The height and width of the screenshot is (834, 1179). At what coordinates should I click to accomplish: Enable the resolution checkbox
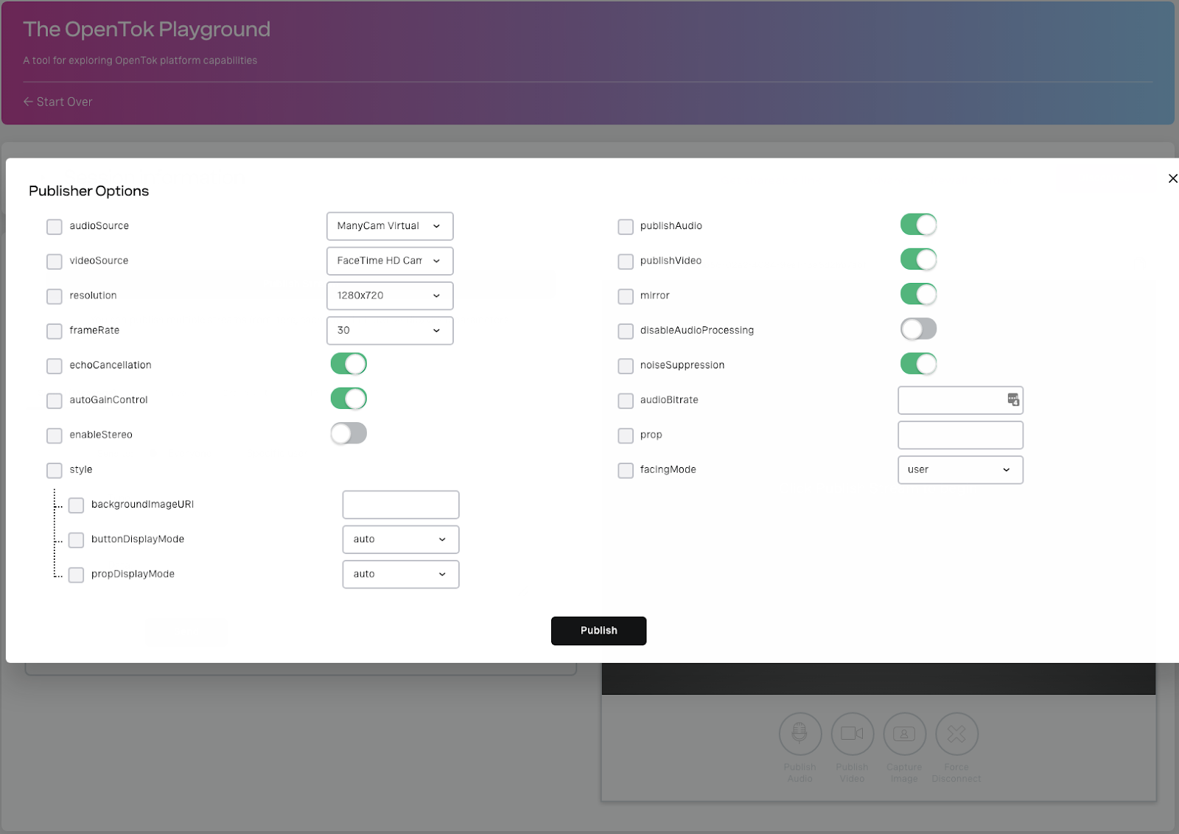[x=55, y=296]
